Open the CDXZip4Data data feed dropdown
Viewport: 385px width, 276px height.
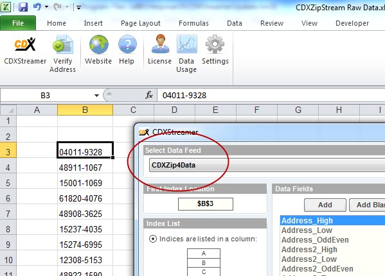[x=267, y=165]
